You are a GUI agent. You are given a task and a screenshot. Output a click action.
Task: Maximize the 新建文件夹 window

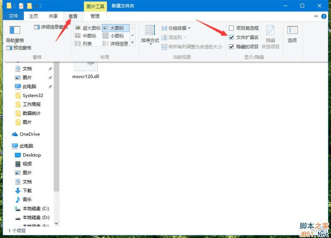(x=302, y=6)
